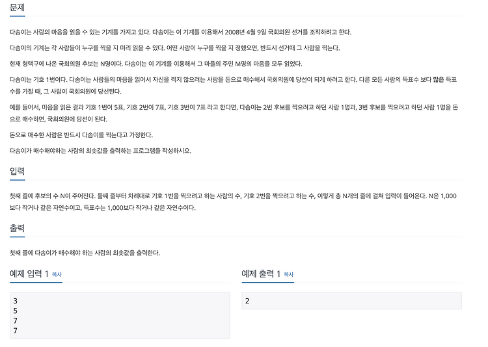Click the sentence starting with 다솜이가 매수해야하는
Image resolution: width=488 pixels, height=347 pixels.
[x=100, y=151]
